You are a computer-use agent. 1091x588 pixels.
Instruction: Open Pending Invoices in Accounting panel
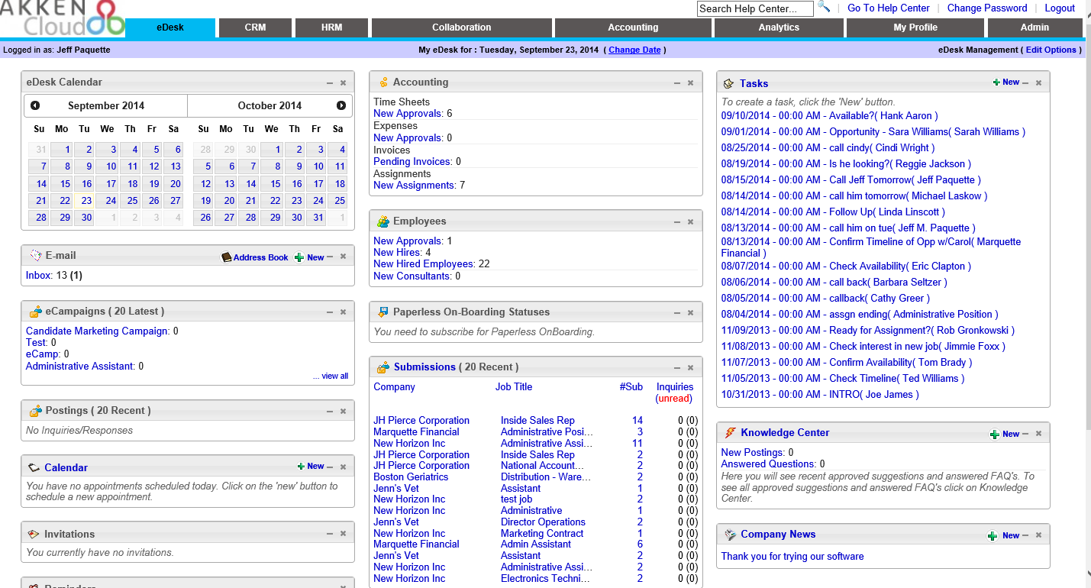[x=412, y=162]
